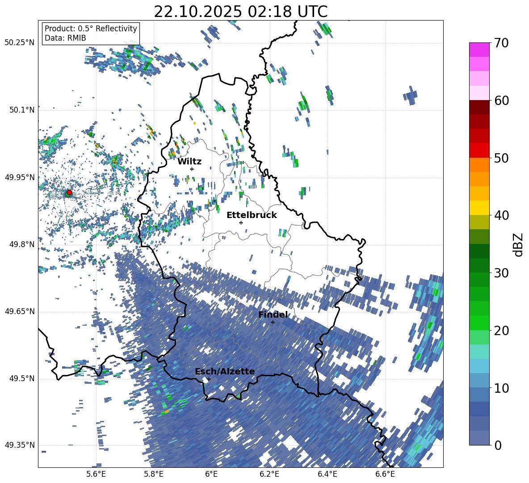Click the dark red colorbar swatch below 60
The image size is (529, 483).
point(479,107)
